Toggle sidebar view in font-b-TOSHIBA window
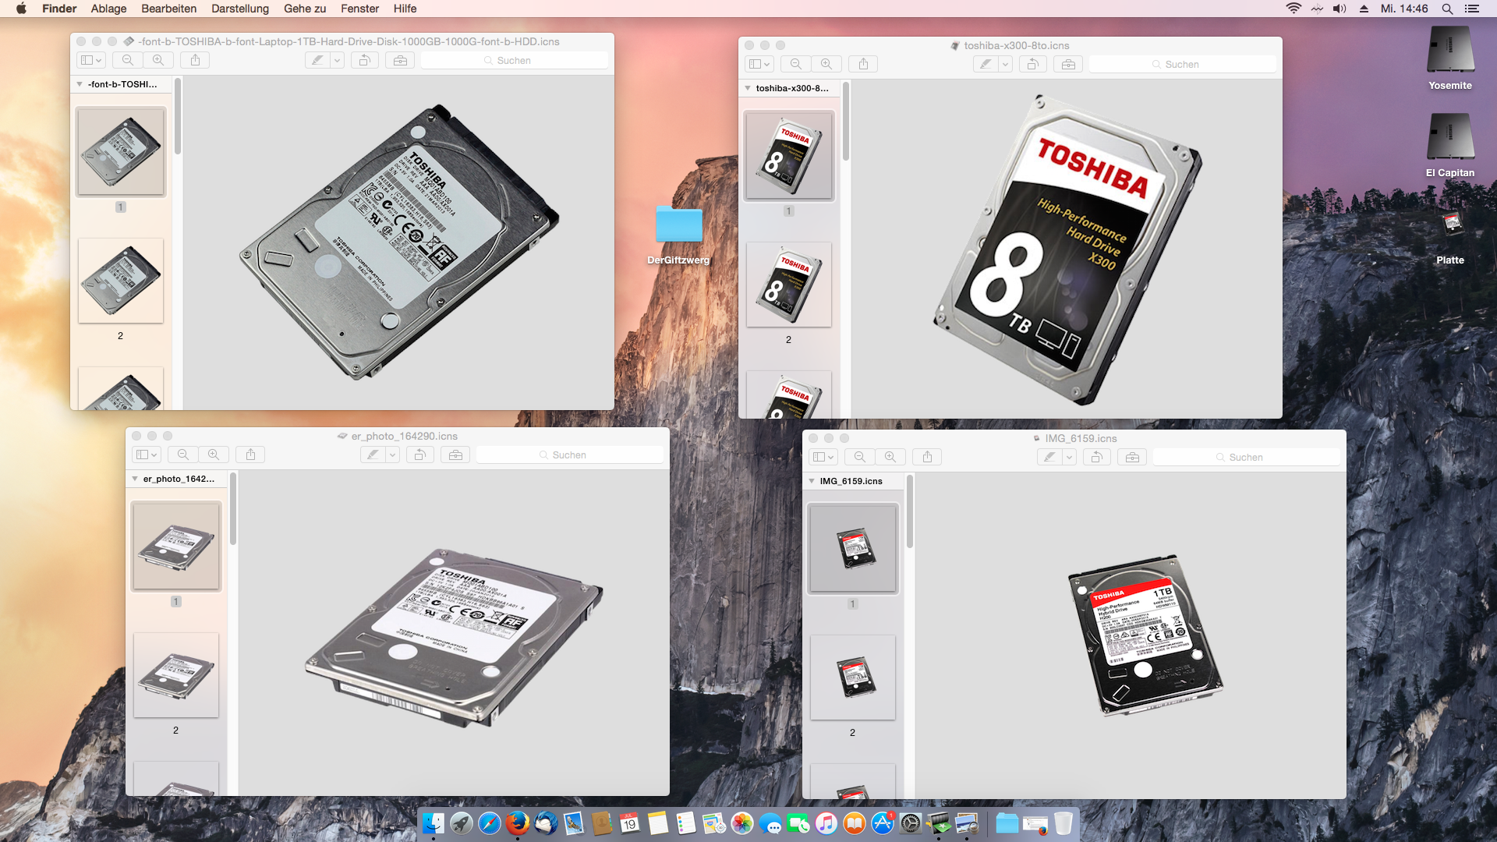Image resolution: width=1497 pixels, height=842 pixels. pos(91,60)
